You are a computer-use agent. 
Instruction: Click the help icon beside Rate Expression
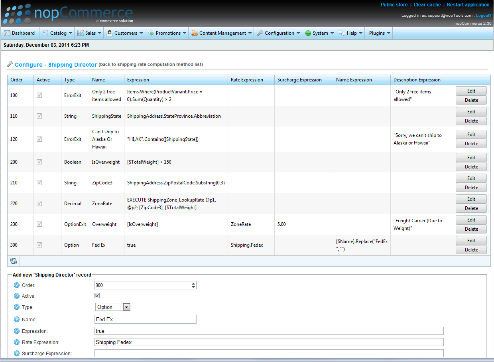click(x=17, y=342)
